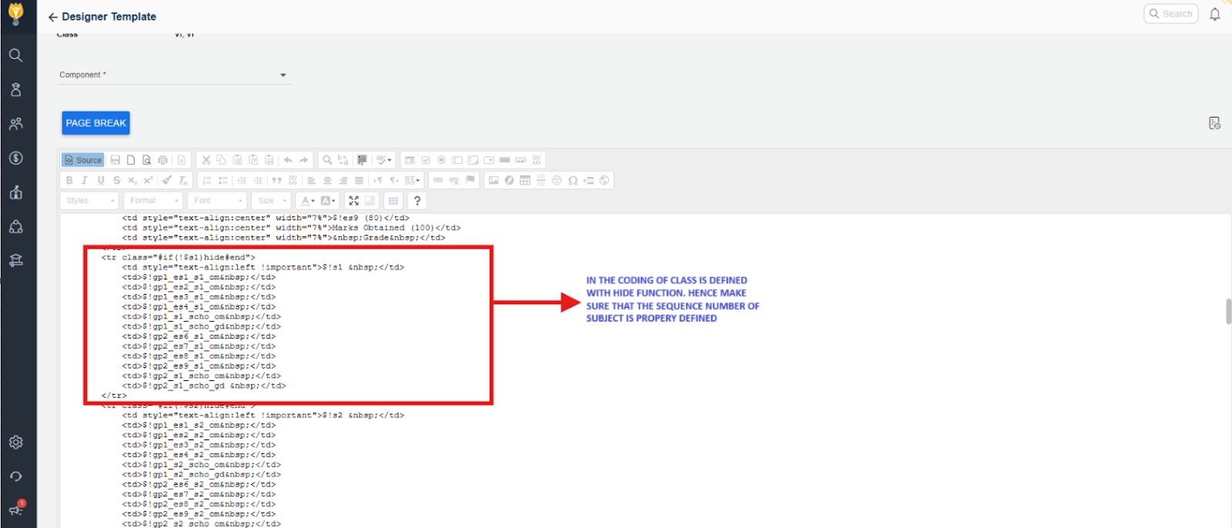The image size is (1232, 528).
Task: Click the notification bell icon
Action: click(x=1215, y=14)
